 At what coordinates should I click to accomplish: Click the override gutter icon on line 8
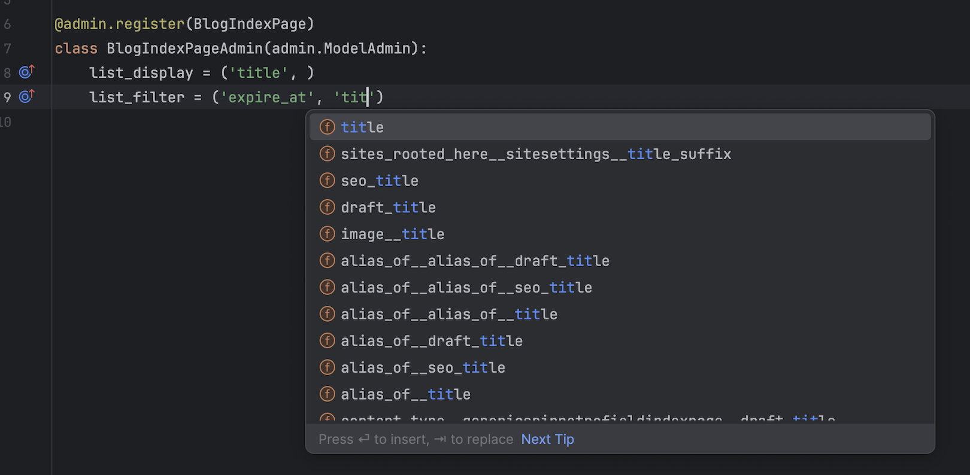pos(27,72)
